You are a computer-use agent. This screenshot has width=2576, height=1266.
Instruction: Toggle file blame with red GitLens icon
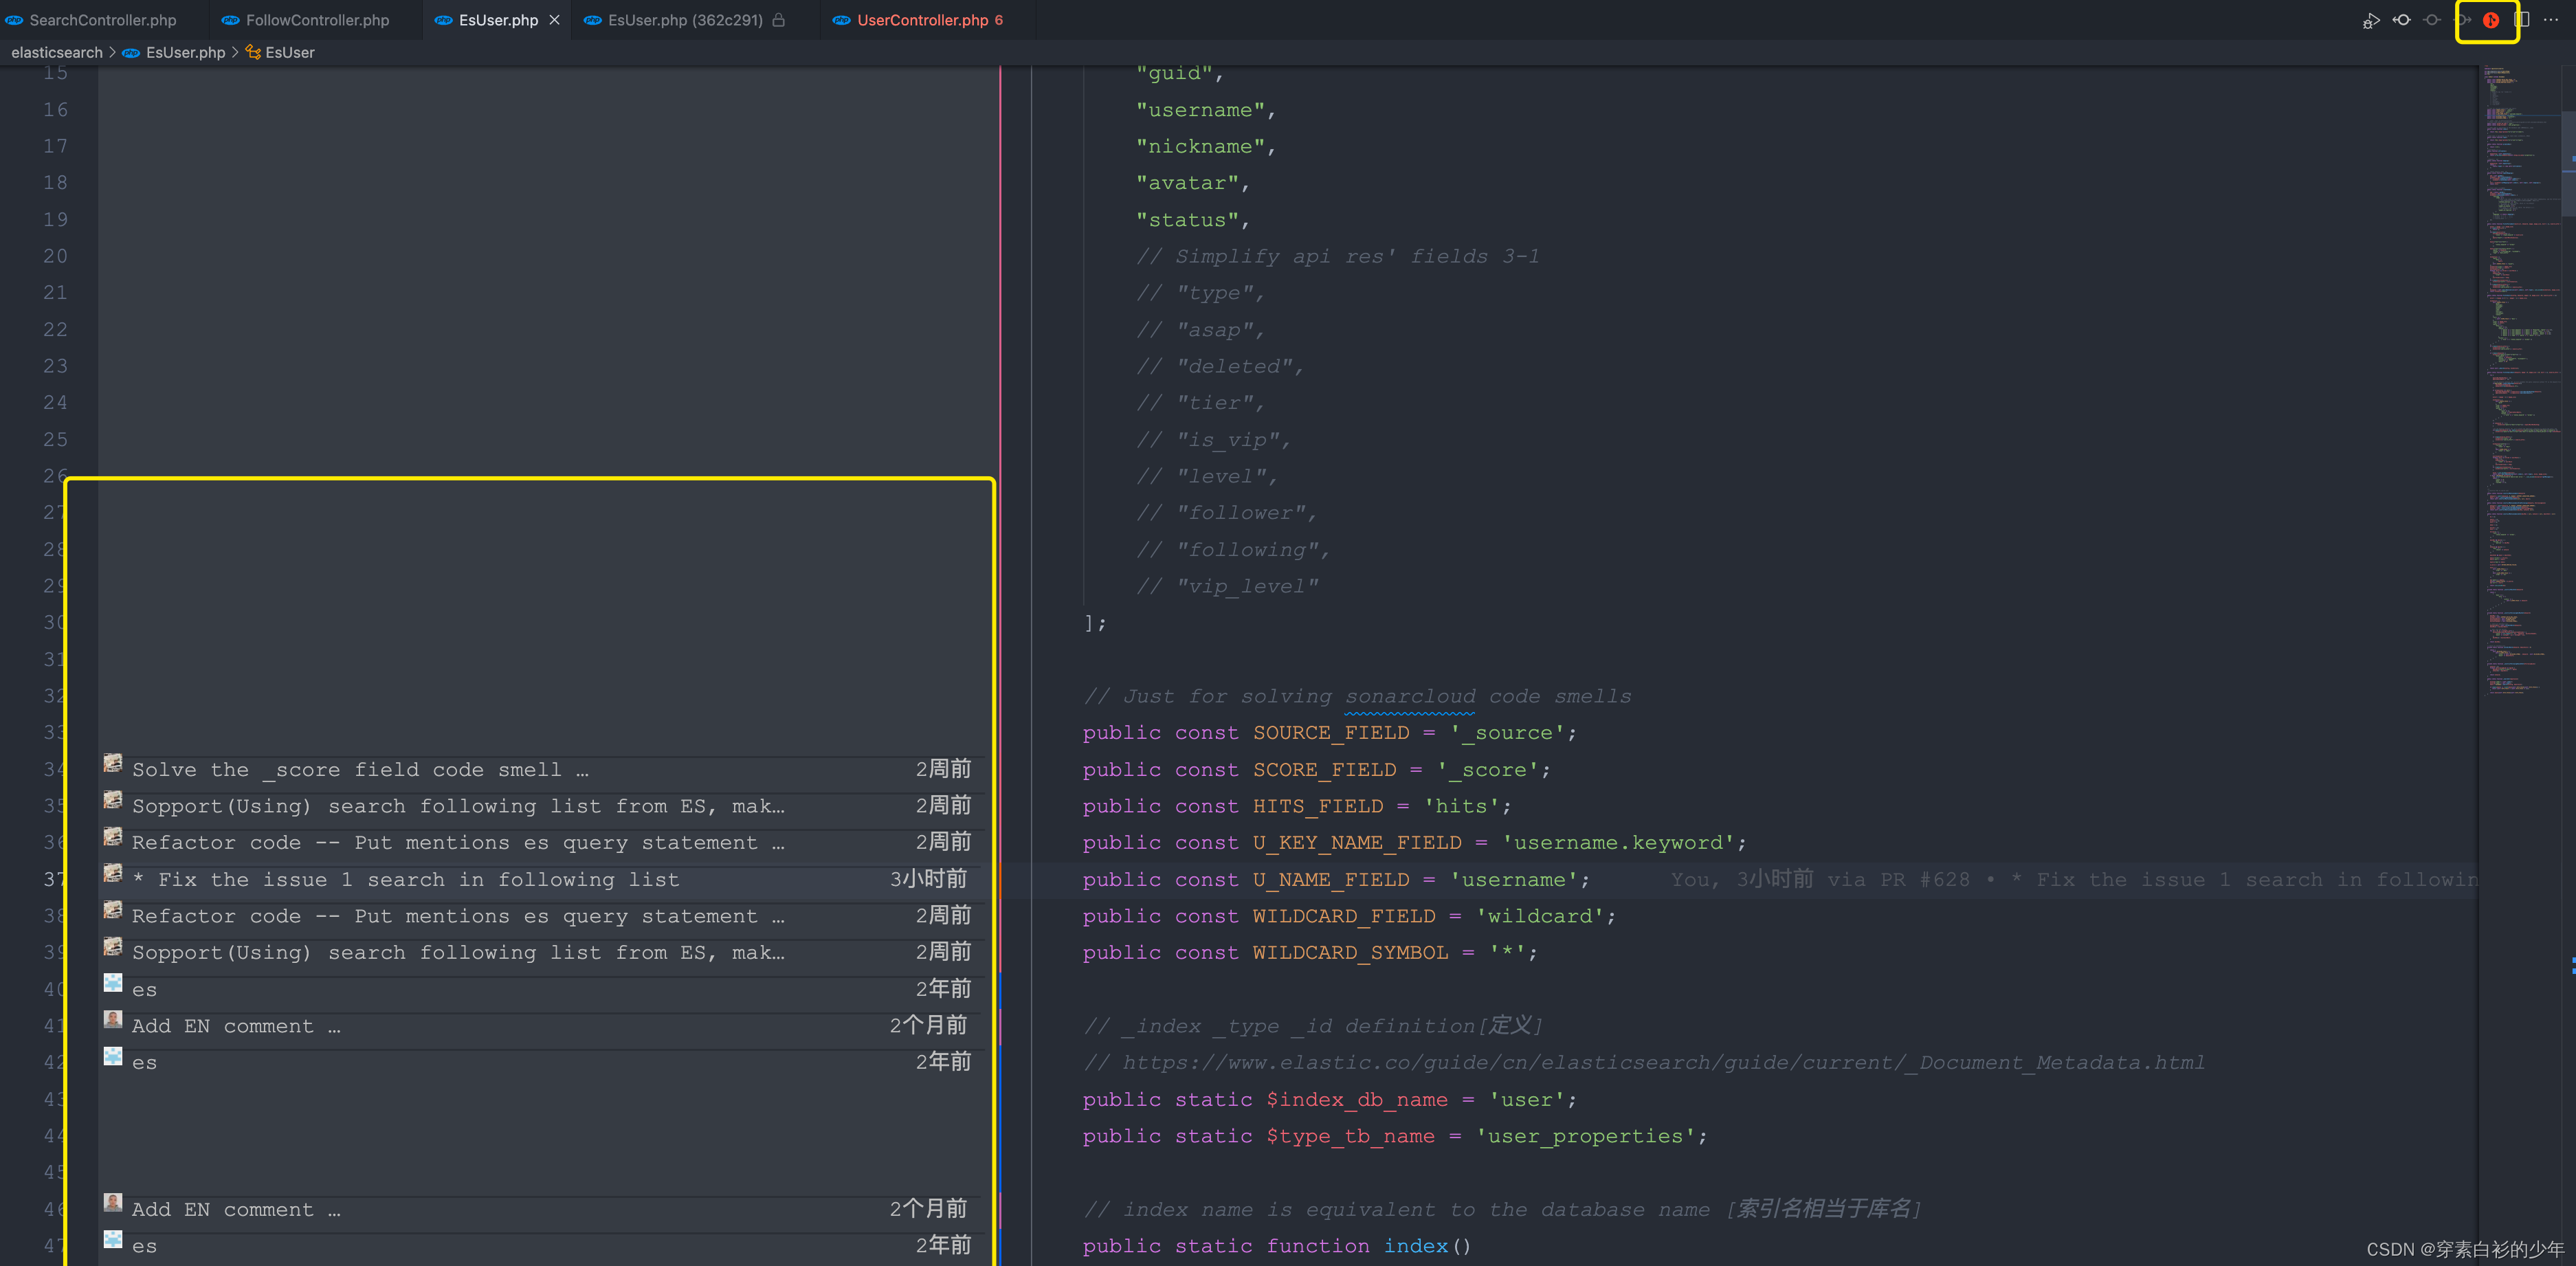[2490, 20]
